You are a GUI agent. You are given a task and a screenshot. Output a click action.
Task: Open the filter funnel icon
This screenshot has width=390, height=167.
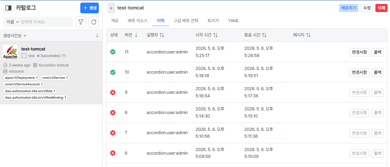[x=81, y=22]
